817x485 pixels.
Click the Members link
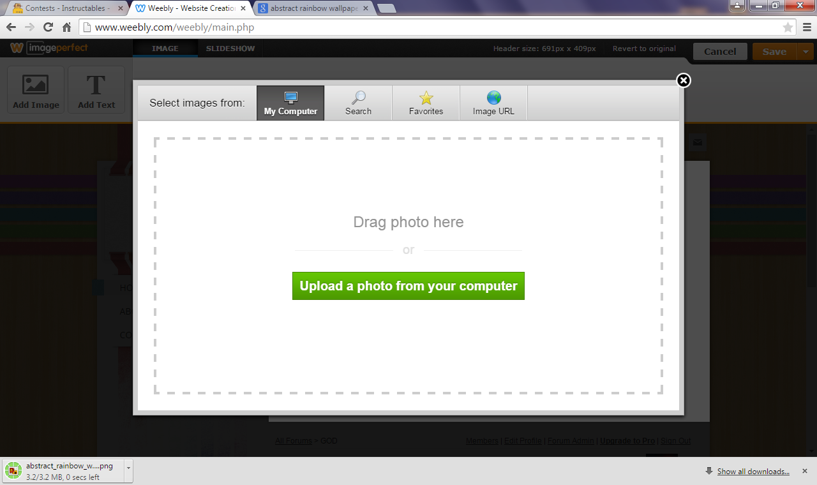pos(482,441)
